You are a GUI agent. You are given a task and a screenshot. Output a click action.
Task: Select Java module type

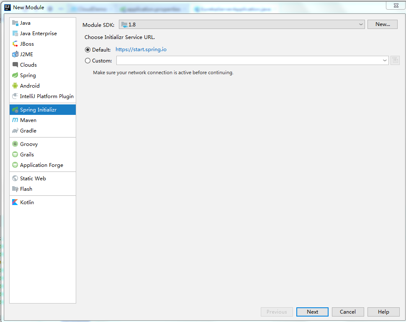(x=43, y=23)
